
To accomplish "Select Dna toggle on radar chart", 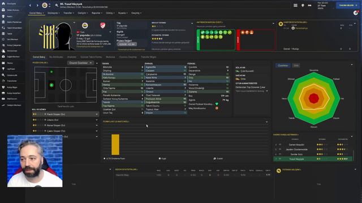I will click(296, 65).
